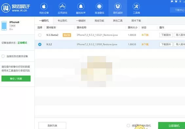
Task: Click the 固件大小 column header
Action: click(133, 28)
